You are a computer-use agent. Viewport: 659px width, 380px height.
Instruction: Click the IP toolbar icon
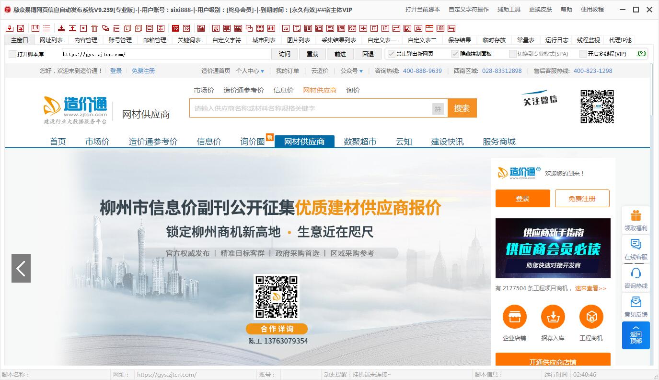click(385, 28)
